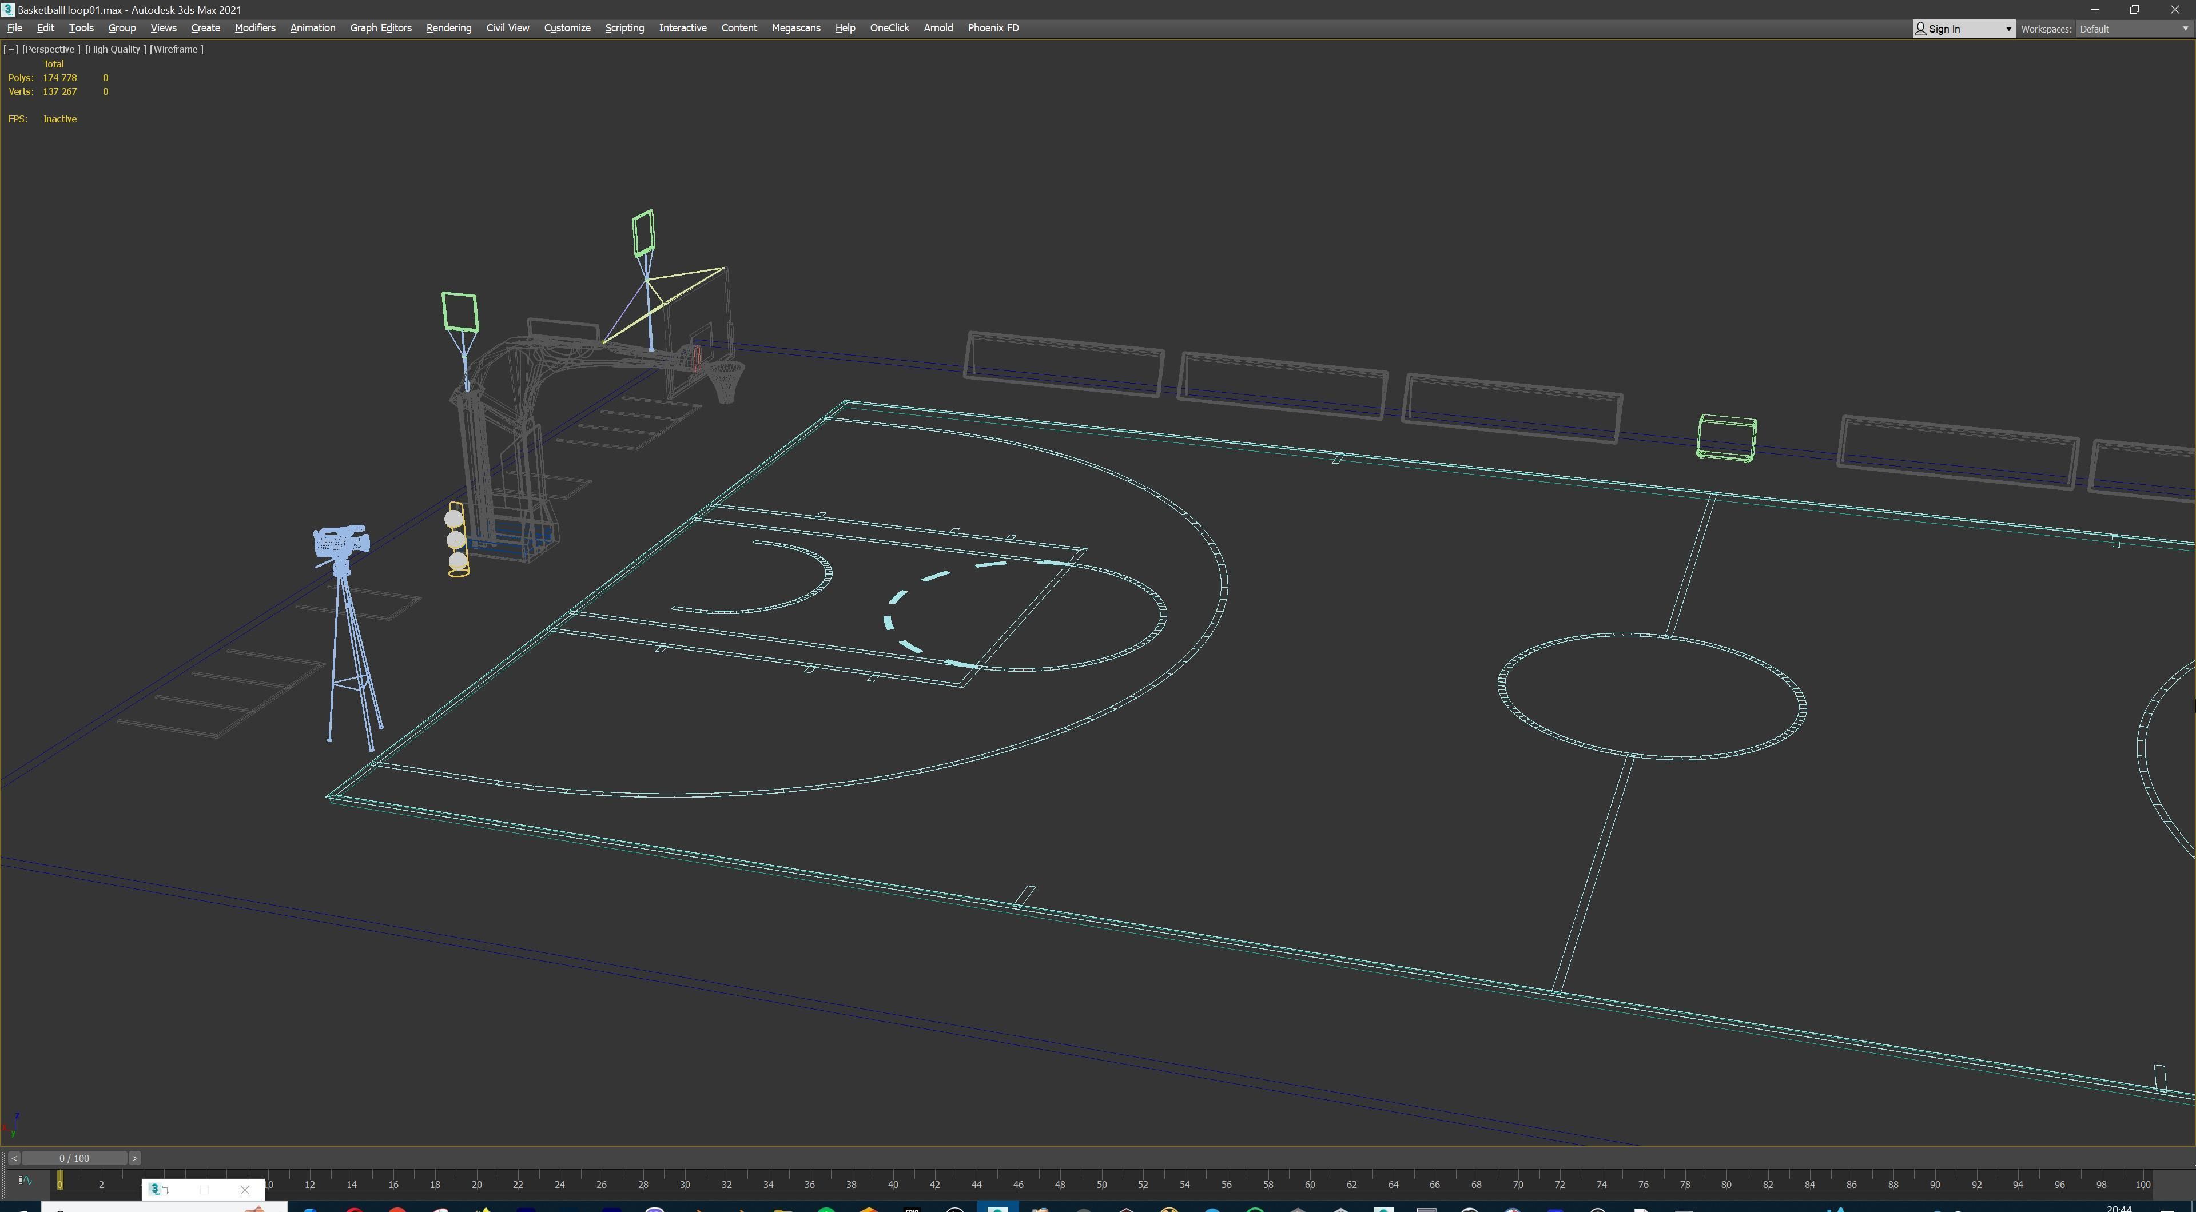Select the basketball hoop net in viewport
The height and width of the screenshot is (1212, 2196).
click(726, 382)
